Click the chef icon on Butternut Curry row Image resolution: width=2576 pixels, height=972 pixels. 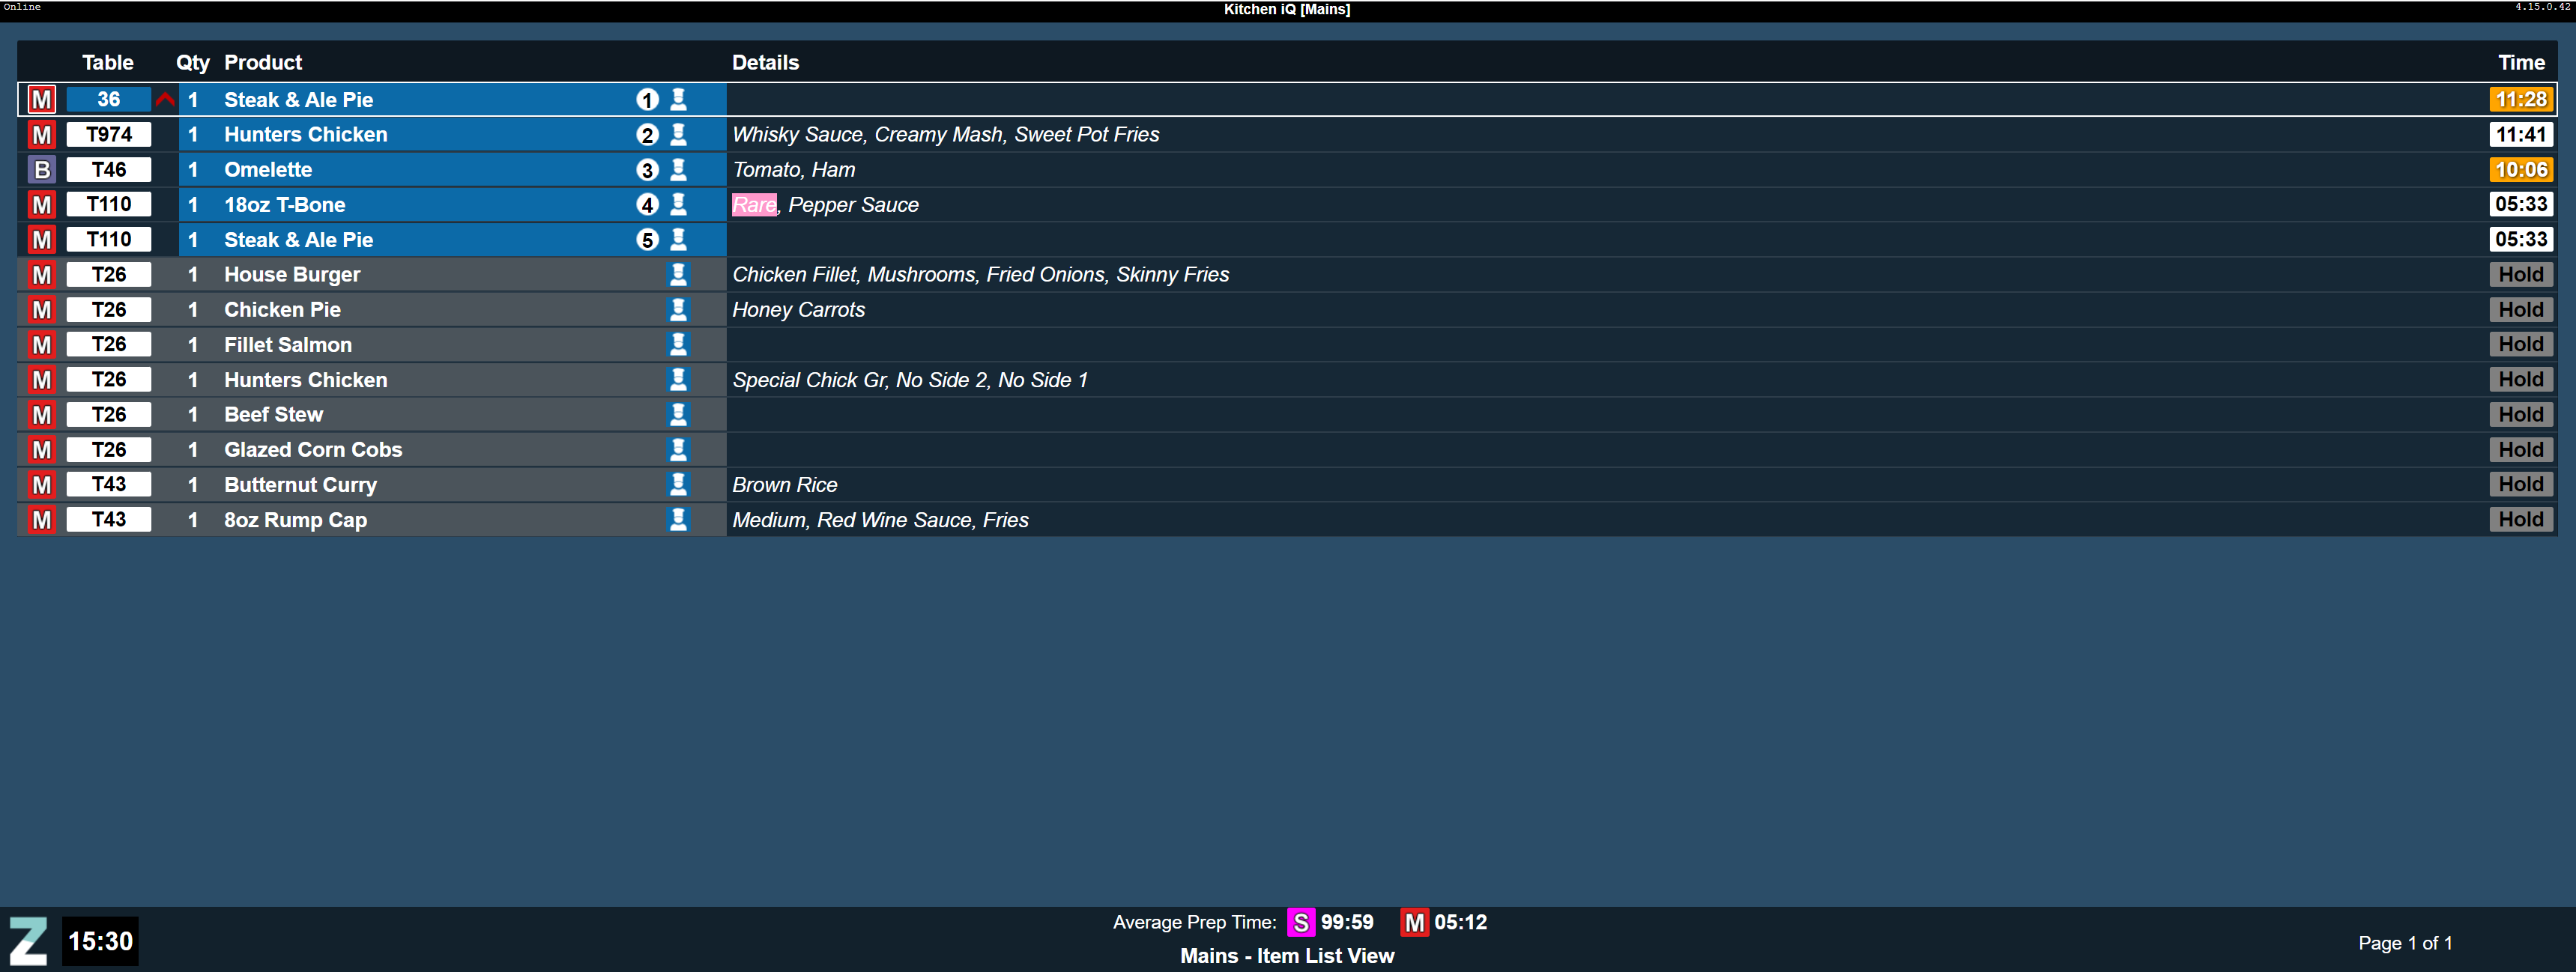coord(678,484)
